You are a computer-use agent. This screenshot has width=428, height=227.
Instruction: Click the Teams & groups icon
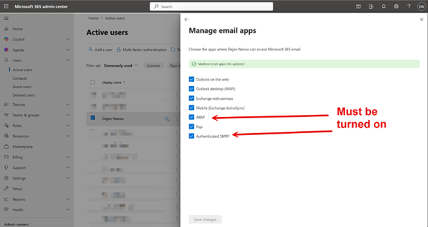[6, 115]
